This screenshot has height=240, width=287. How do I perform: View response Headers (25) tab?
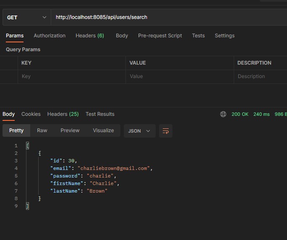click(x=63, y=114)
